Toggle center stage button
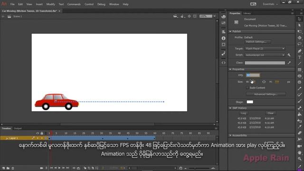 189,16
